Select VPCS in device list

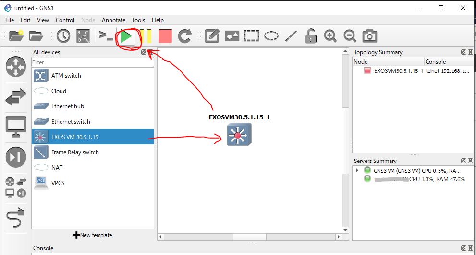(x=93, y=183)
